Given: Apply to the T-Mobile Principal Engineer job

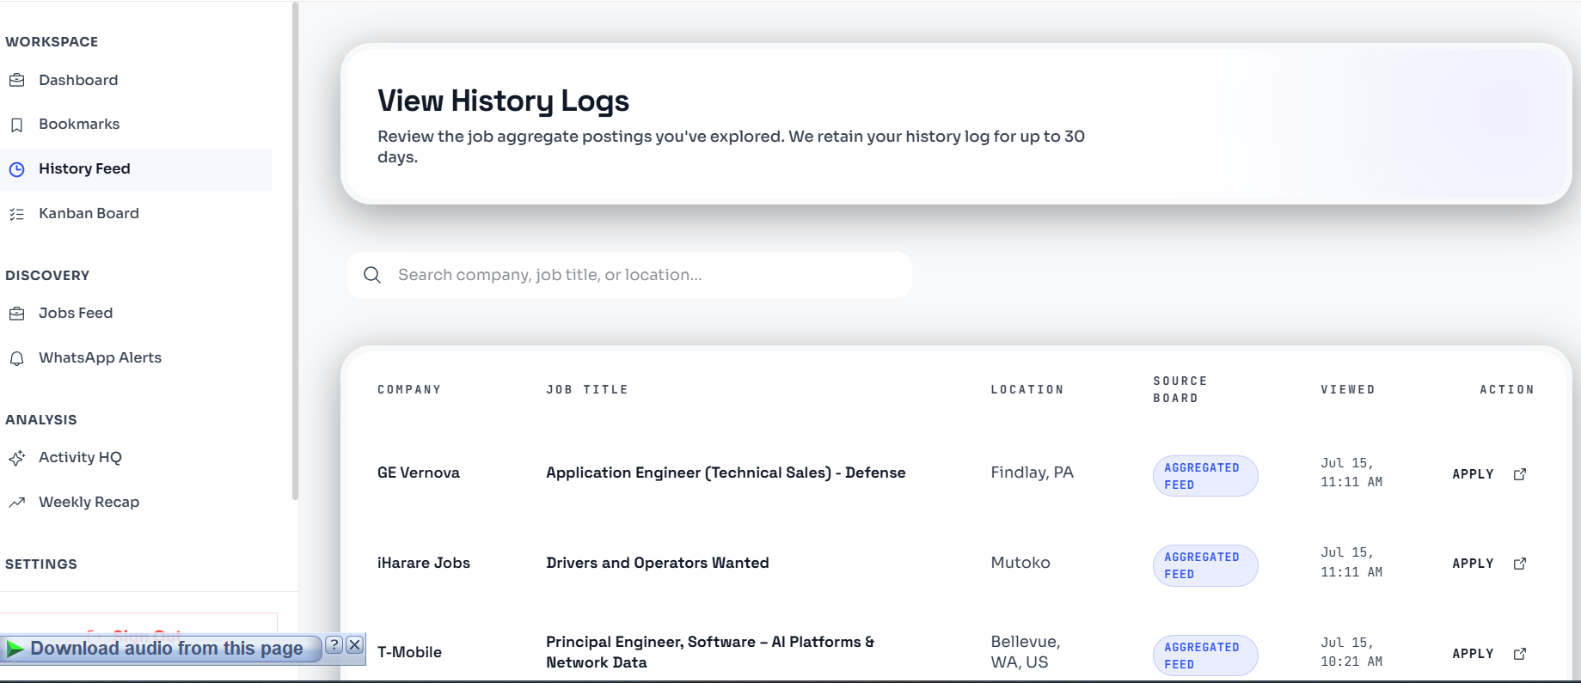Looking at the screenshot, I should (x=1473, y=654).
